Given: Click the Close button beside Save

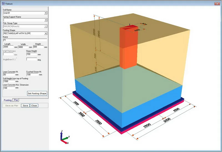Looking at the screenshot, I should [x=34, y=106].
